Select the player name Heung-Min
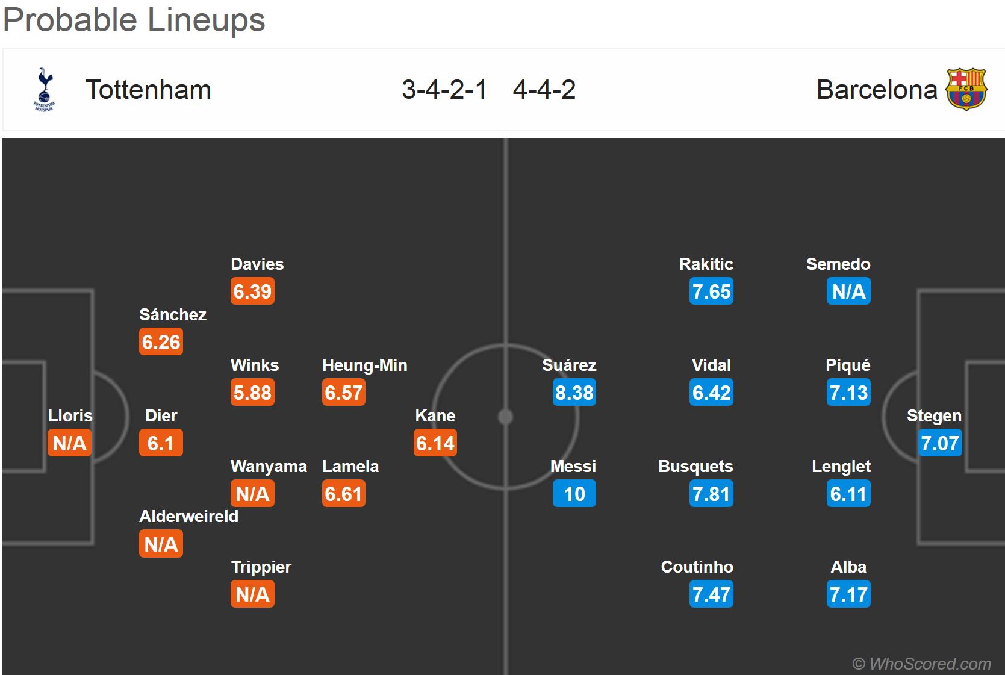Screen dimensions: 1005x675 [x=364, y=365]
